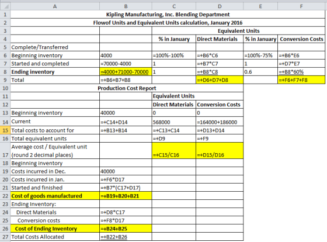Image resolution: width=327 pixels, height=242 pixels.
Task: Click cell '=+B13+B14'
Action: click(126, 130)
